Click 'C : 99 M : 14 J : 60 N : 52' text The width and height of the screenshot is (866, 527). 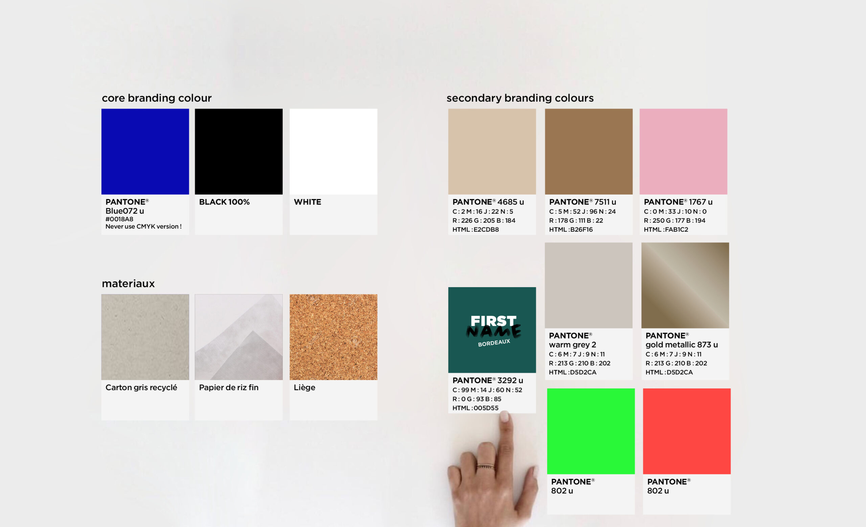point(487,390)
